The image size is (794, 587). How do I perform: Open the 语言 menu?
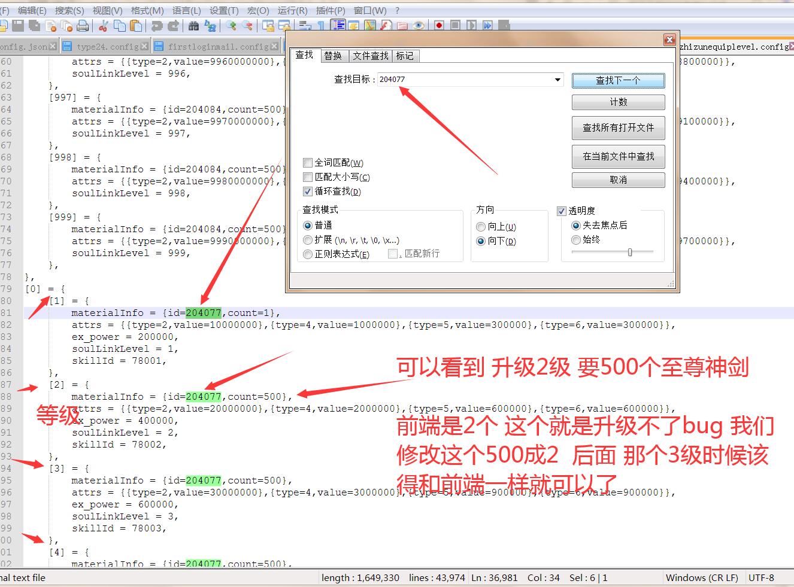tap(186, 11)
